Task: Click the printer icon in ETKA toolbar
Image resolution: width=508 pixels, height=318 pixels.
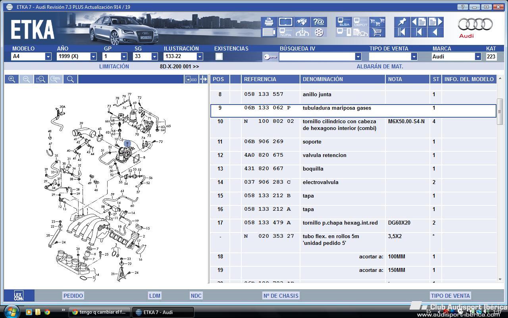Action: [269, 21]
